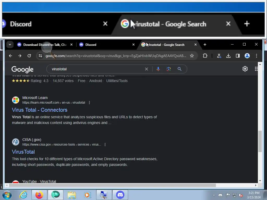Reload the current page
The width and height of the screenshot is (267, 200).
pos(29,56)
